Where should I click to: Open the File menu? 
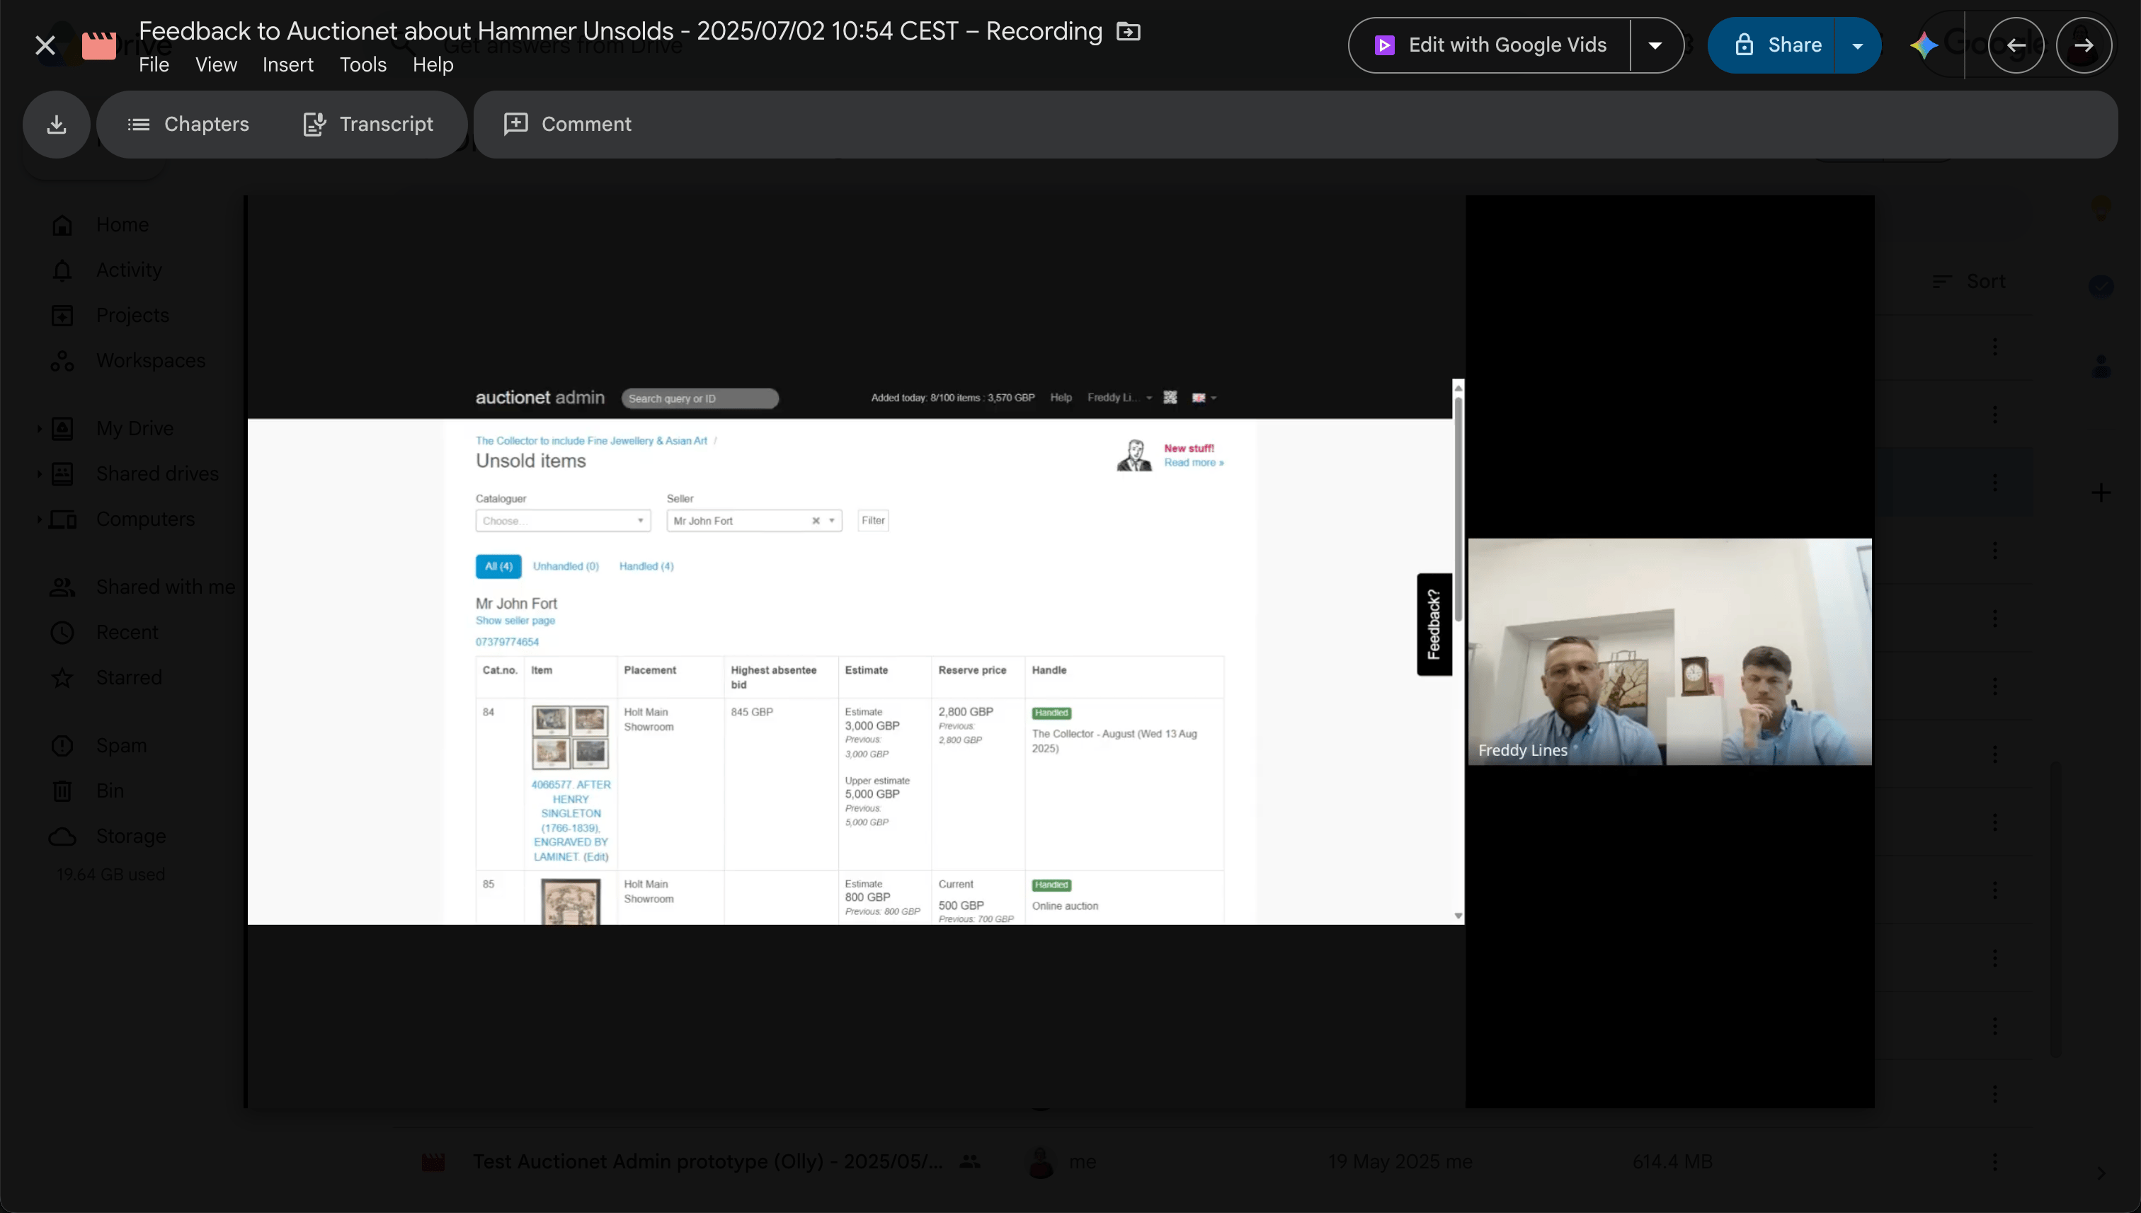(154, 65)
